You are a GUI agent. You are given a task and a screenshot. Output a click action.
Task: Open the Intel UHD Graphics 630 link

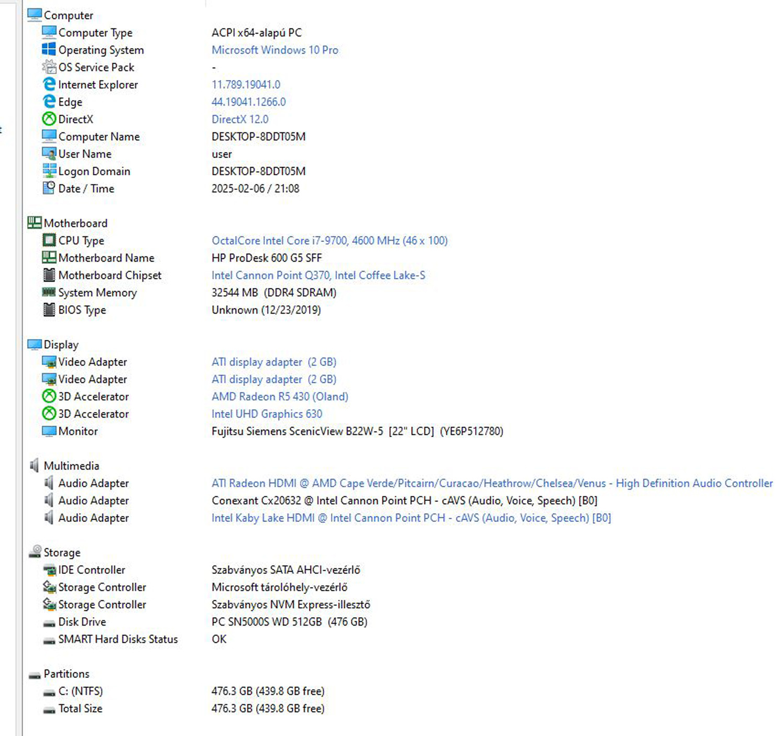tap(267, 414)
